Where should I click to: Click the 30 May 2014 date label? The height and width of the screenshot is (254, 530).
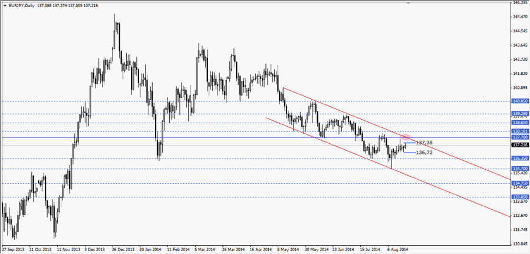click(317, 250)
